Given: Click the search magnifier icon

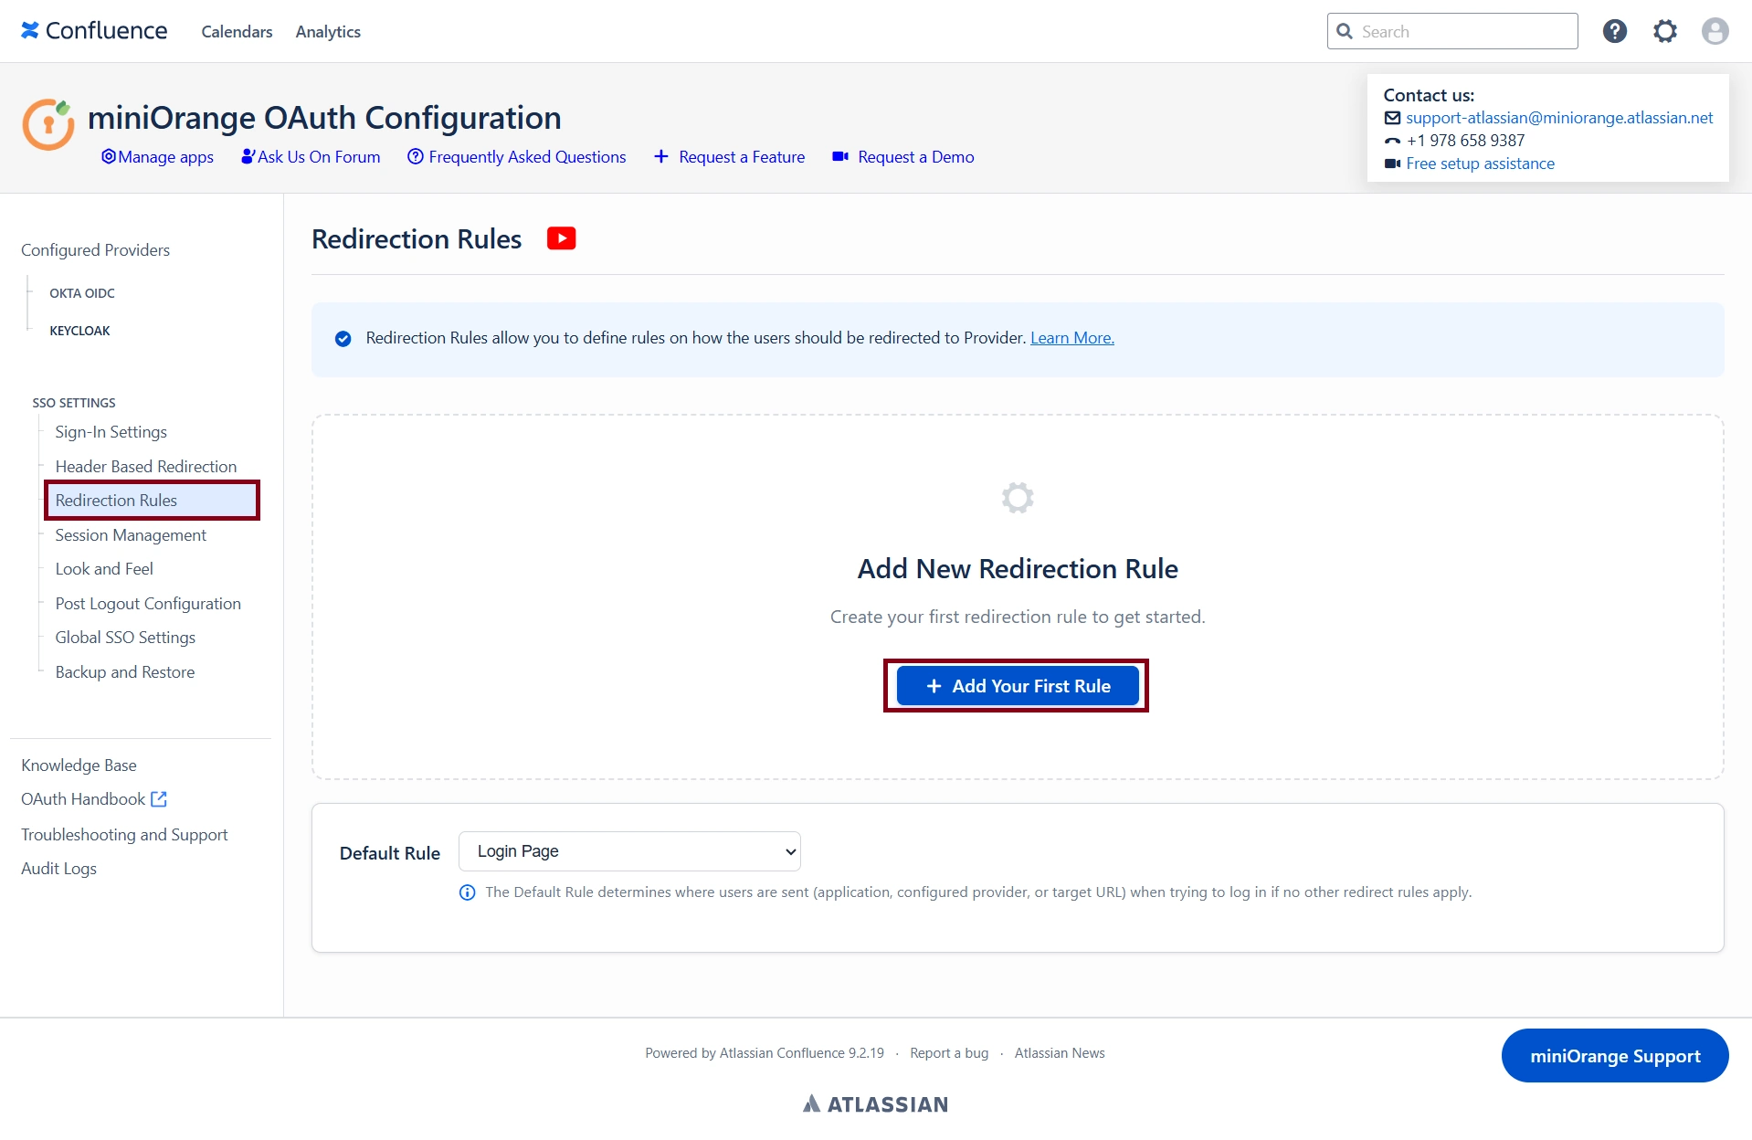Looking at the screenshot, I should (1345, 31).
